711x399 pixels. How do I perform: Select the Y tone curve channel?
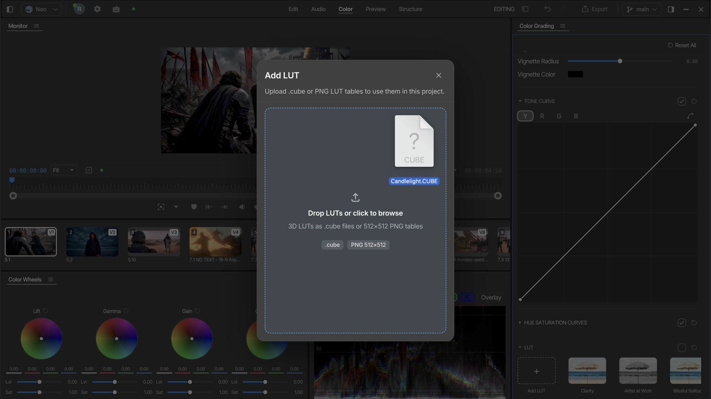coord(525,116)
